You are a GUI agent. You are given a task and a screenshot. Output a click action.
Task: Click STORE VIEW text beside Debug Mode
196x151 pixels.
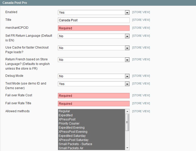pyautogui.click(x=141, y=76)
